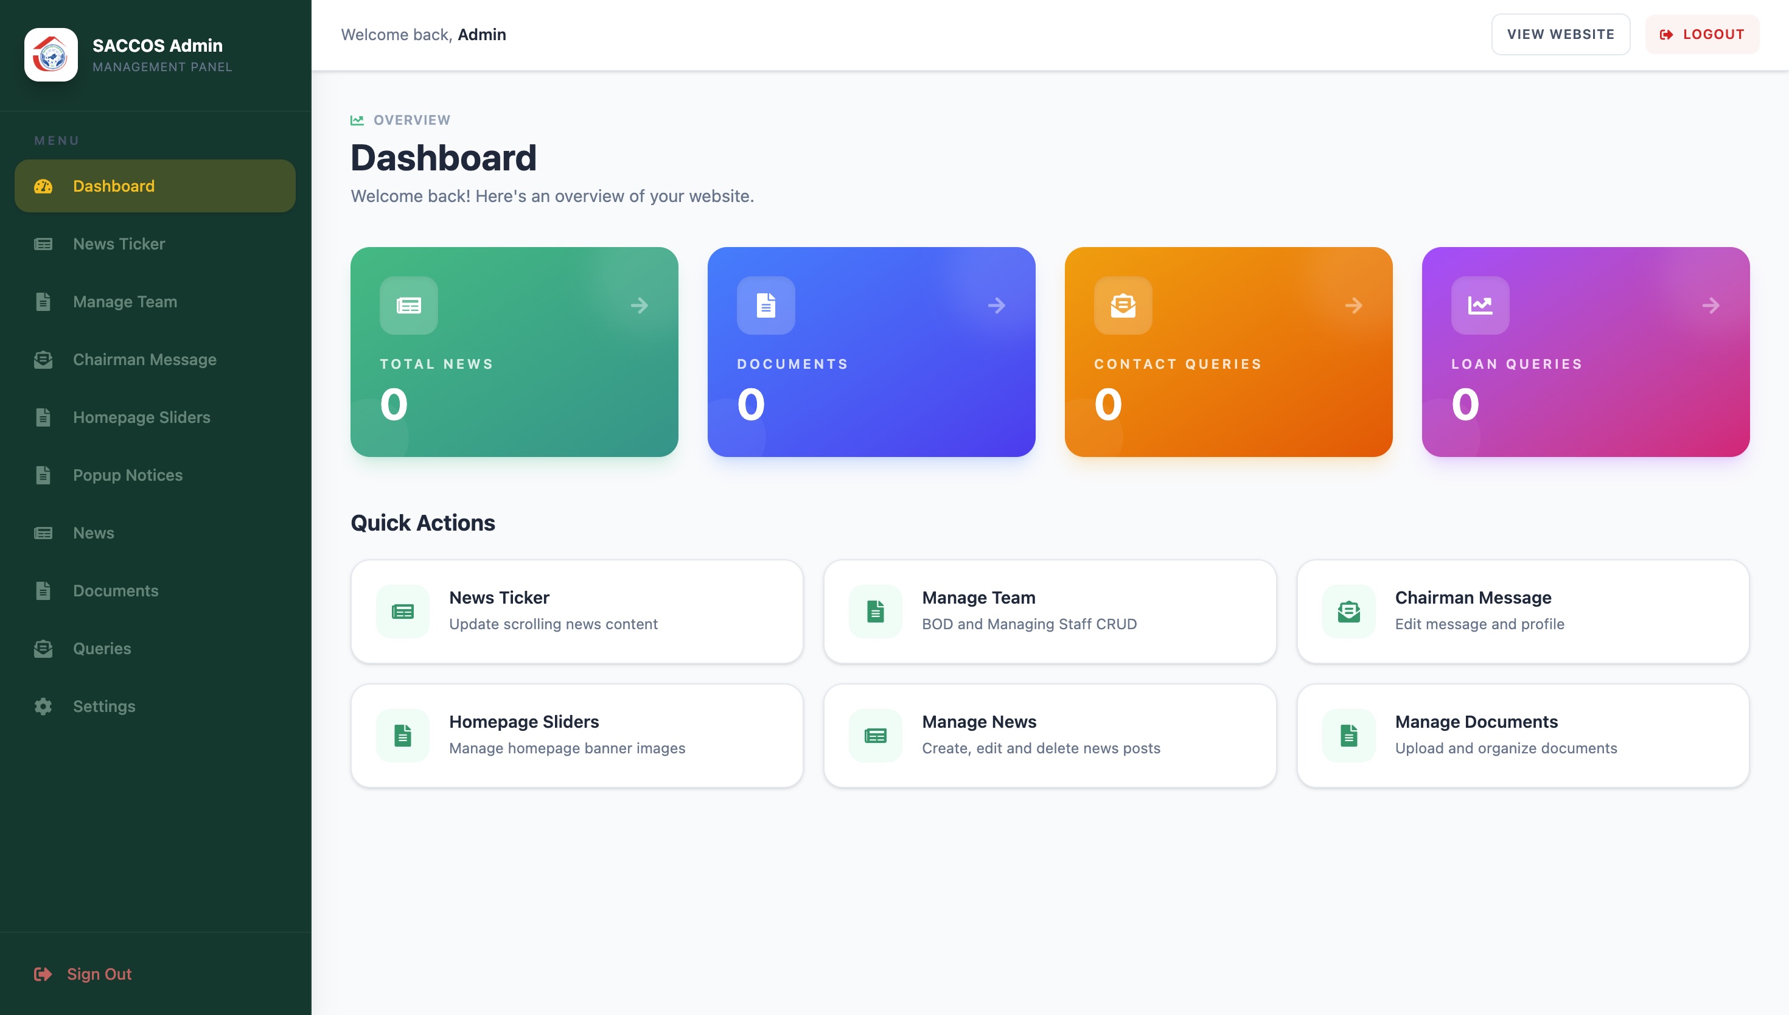Open the Homepage Sliders quick action title
1789x1015 pixels.
[523, 722]
